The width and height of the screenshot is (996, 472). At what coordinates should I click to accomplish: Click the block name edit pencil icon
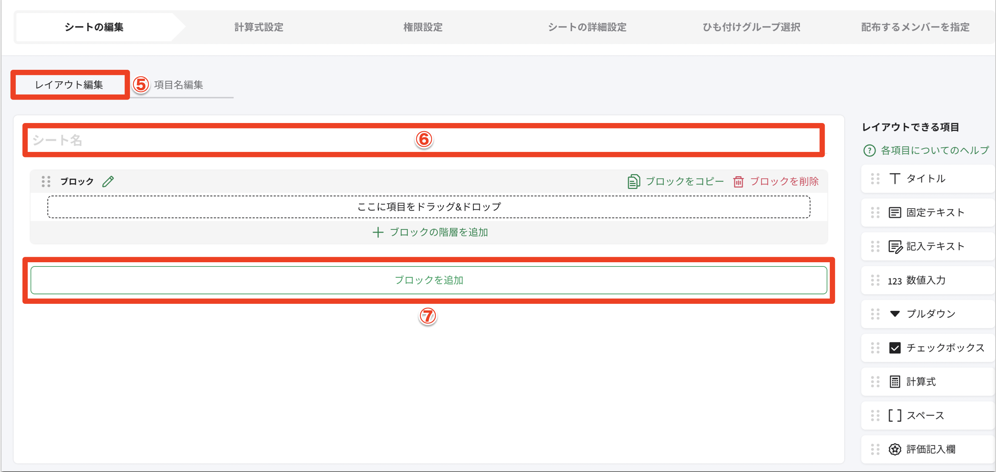pos(108,181)
